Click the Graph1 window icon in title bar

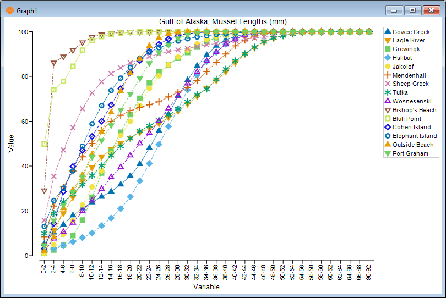click(x=8, y=10)
